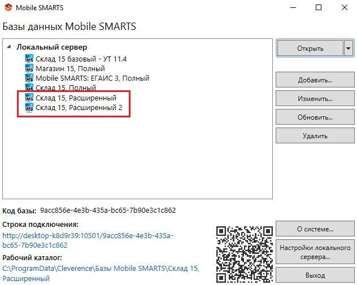Click the Склад 15, Расширенный database icon
The height and width of the screenshot is (285, 357).
coord(29,98)
